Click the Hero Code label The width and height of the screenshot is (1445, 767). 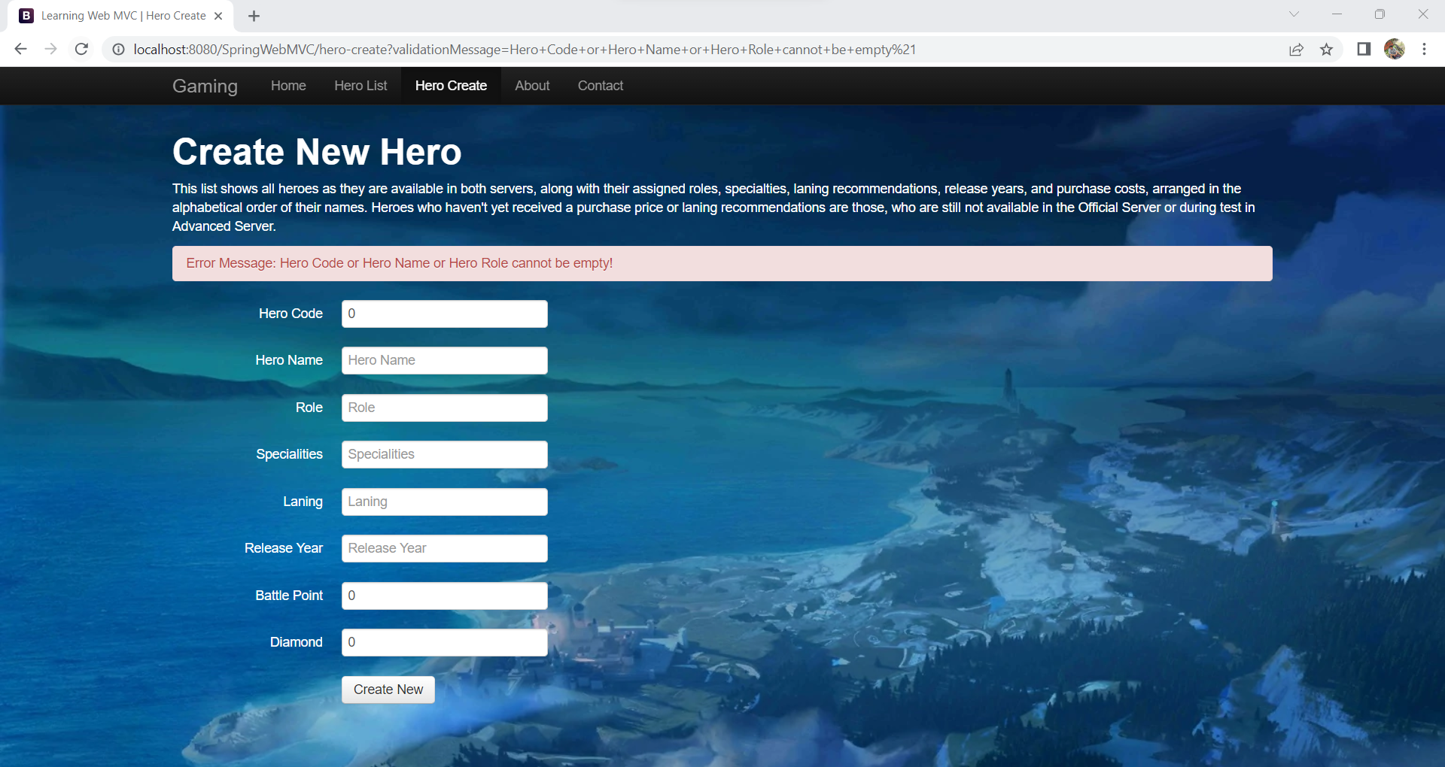point(291,314)
